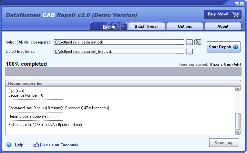Click the blue Help question mark icon
The height and width of the screenshot is (153, 247).
(x=9, y=145)
